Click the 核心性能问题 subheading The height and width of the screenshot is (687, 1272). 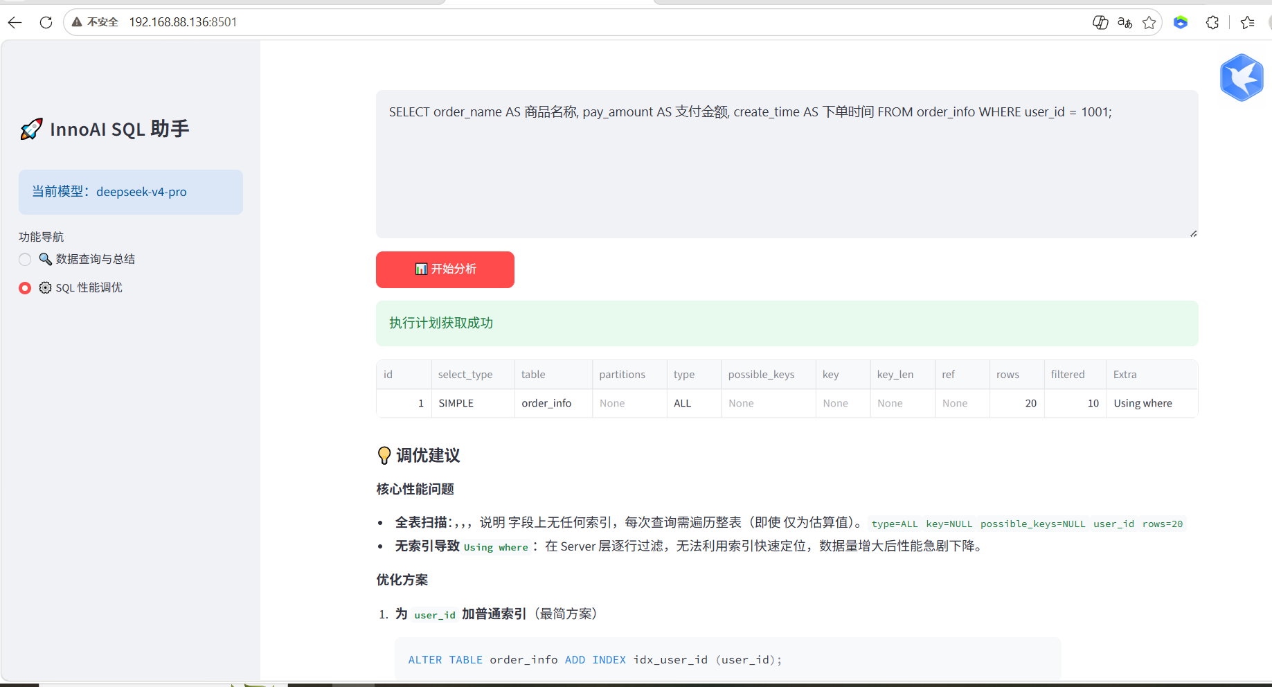415,490
